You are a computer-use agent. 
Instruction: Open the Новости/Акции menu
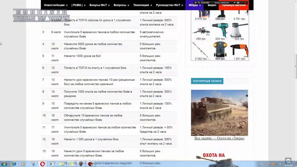[x=56, y=5]
